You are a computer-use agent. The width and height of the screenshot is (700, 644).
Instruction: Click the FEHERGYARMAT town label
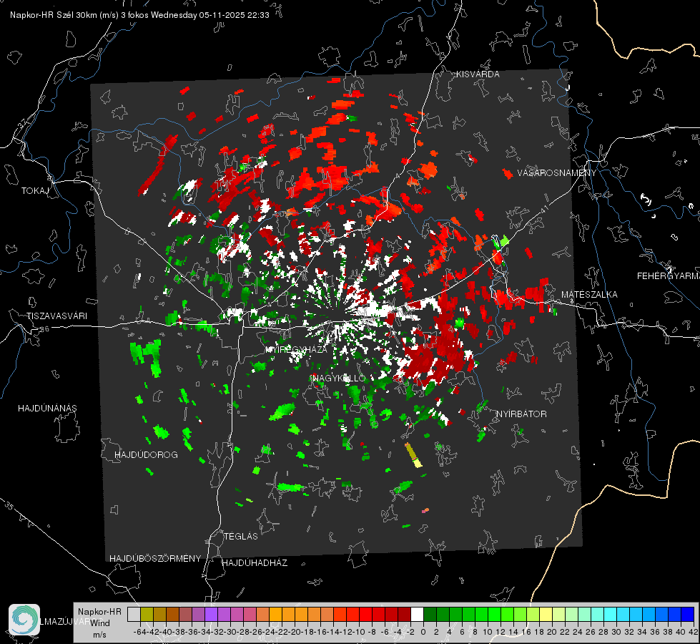pos(668,276)
